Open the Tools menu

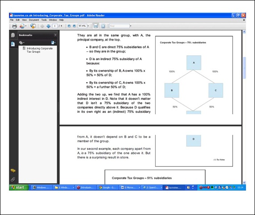pyautogui.click(x=44, y=20)
